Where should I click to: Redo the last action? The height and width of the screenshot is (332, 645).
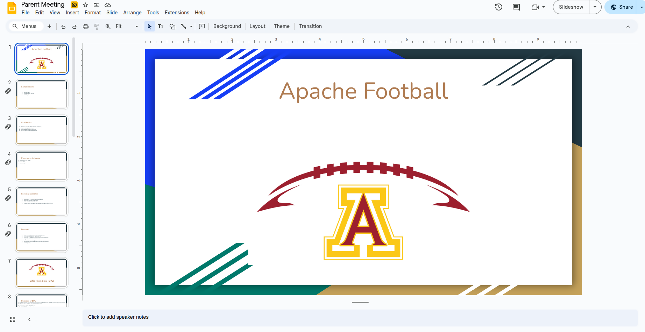pos(75,26)
